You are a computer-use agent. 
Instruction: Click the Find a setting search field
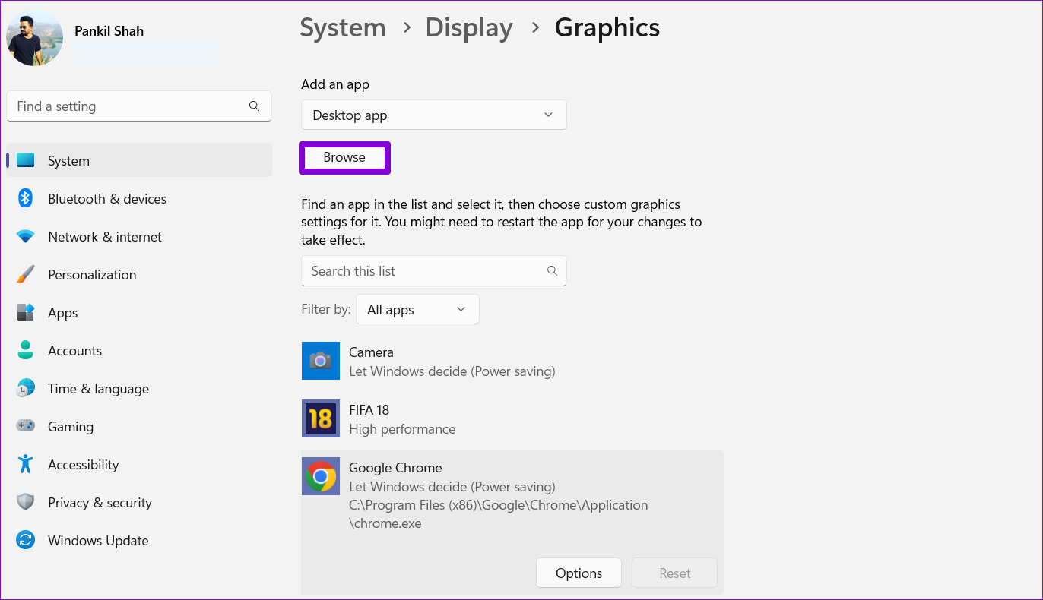[x=139, y=106]
